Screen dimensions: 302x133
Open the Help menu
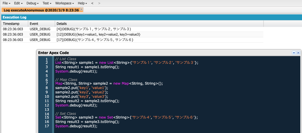point(82,3)
